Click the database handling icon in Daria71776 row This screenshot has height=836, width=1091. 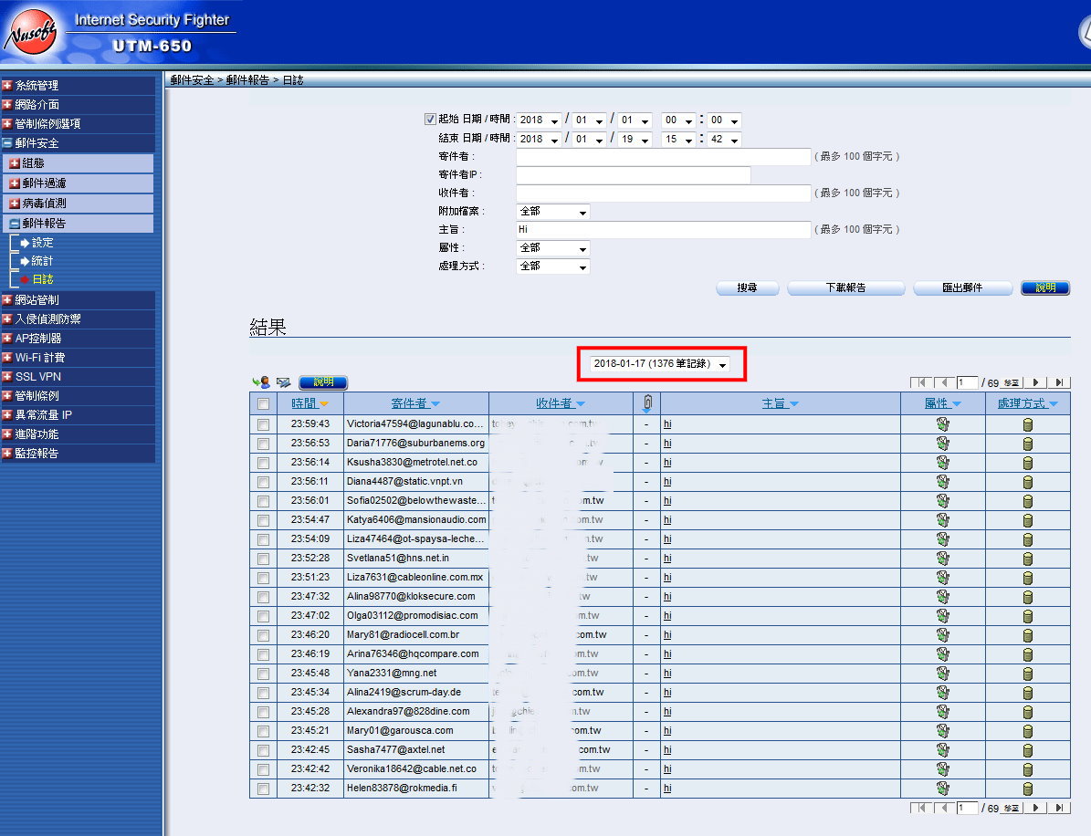click(x=1027, y=444)
